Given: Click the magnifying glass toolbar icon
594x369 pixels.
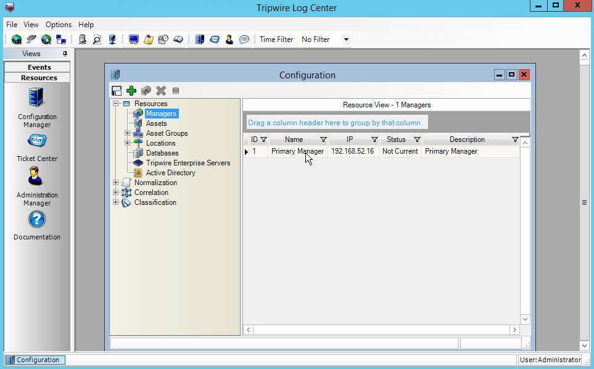Looking at the screenshot, I should tap(97, 39).
